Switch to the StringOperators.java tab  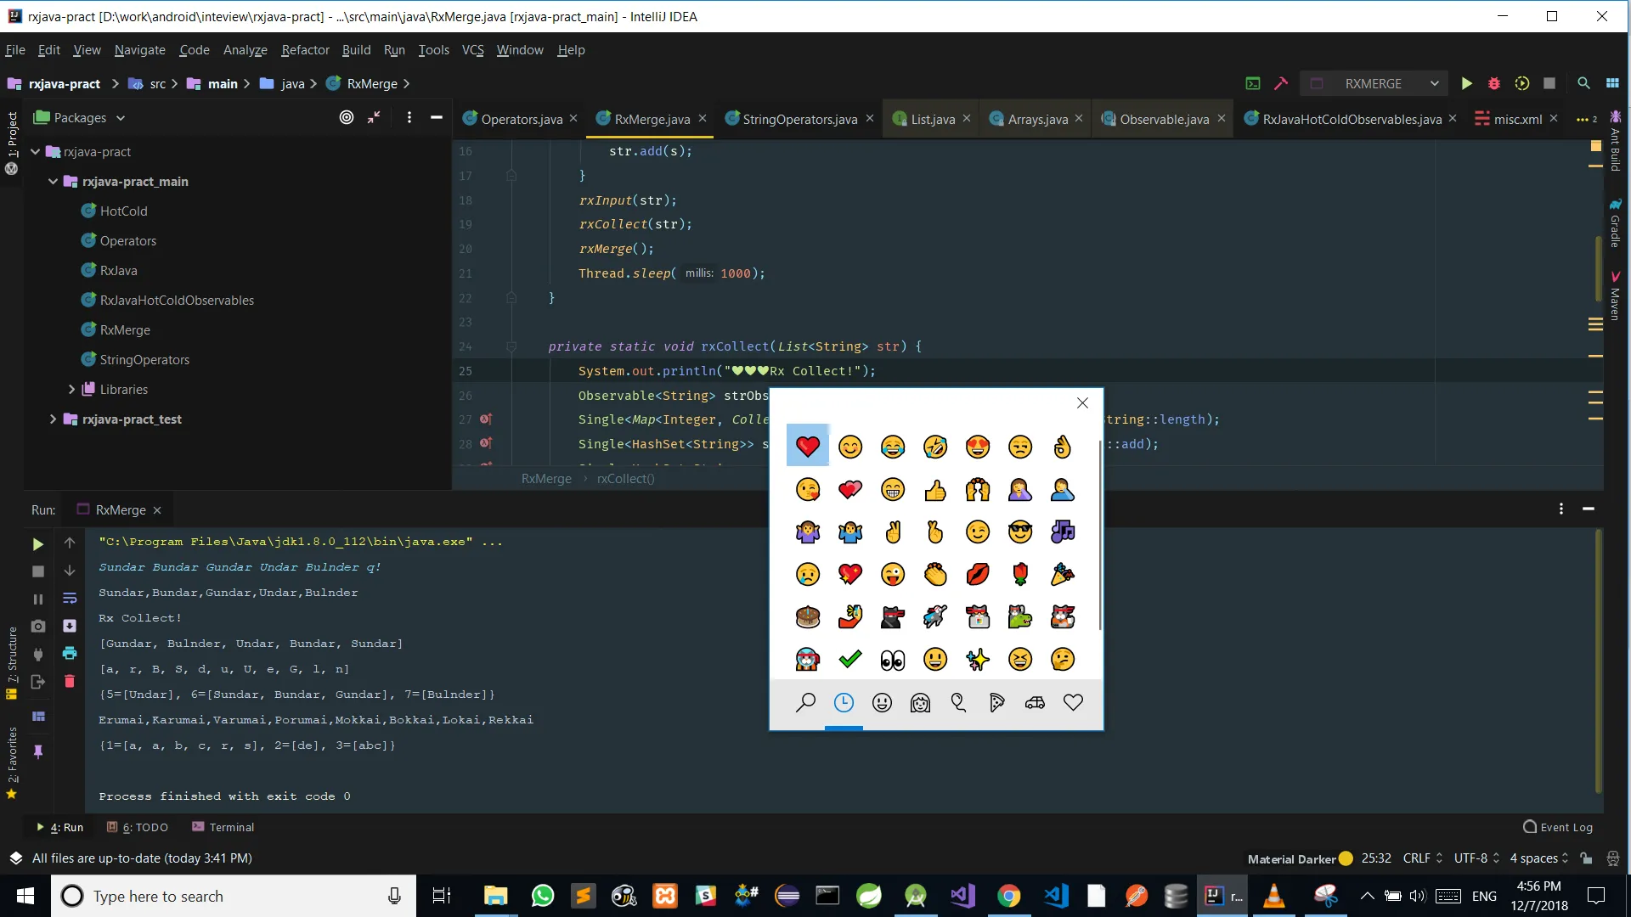click(x=799, y=119)
